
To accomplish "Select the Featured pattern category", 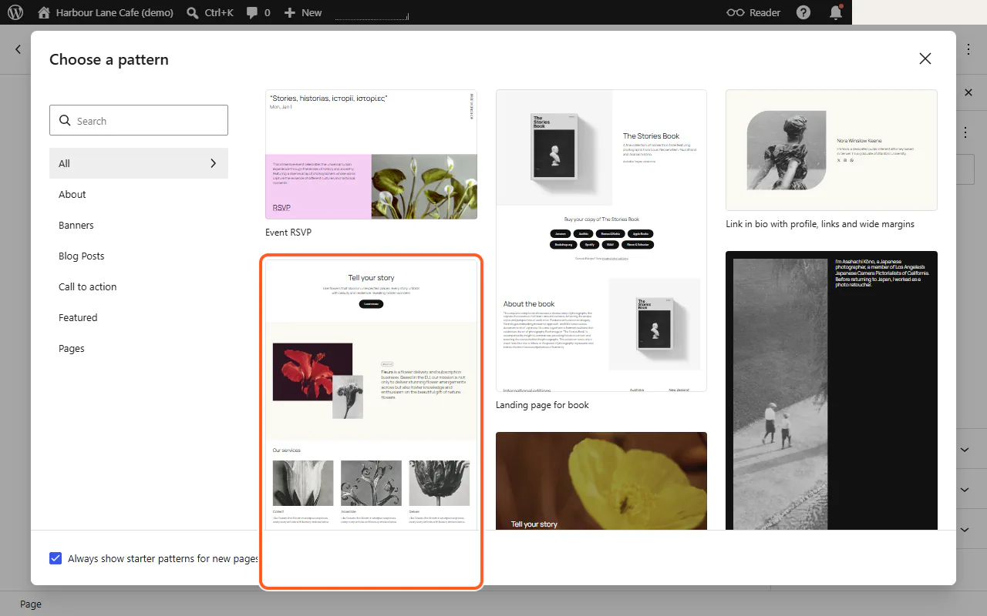I will point(139,317).
